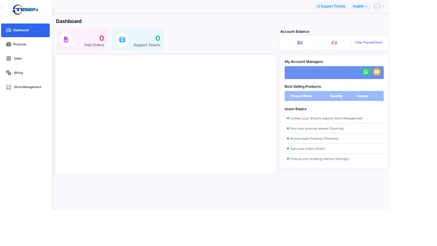This screenshot has height=246, width=437.
Task: Click the Tesen logo
Action: [x=25, y=9]
